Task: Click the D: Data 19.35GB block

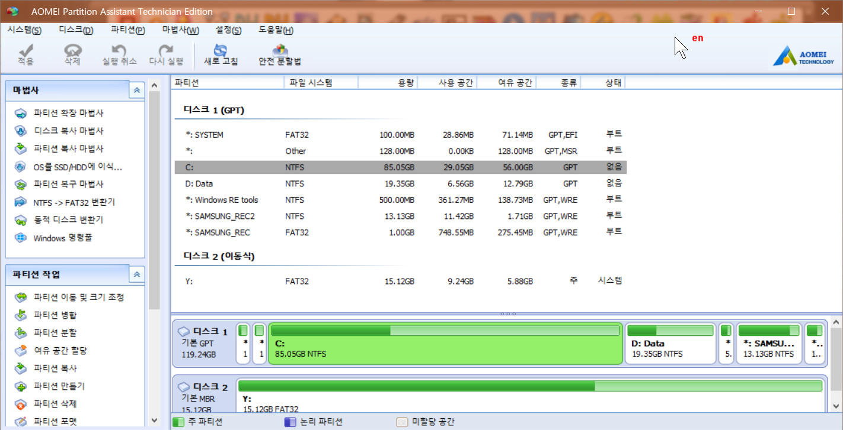Action: coord(671,343)
